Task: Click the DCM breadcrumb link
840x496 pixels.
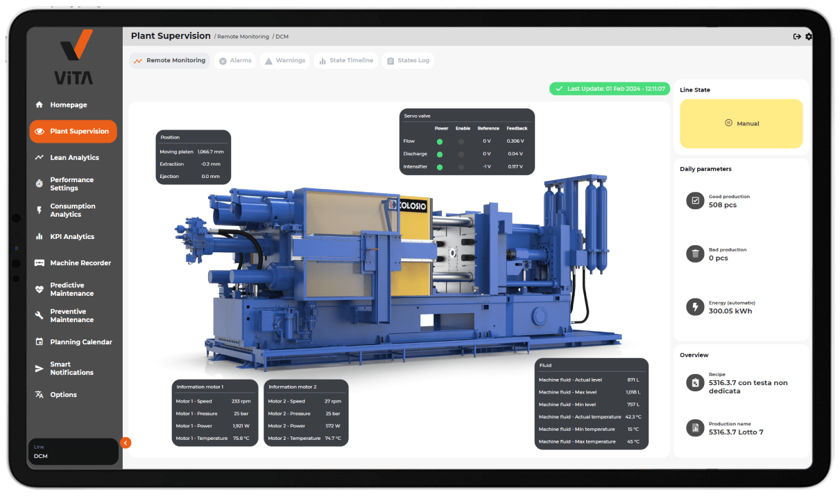Action: coord(282,37)
